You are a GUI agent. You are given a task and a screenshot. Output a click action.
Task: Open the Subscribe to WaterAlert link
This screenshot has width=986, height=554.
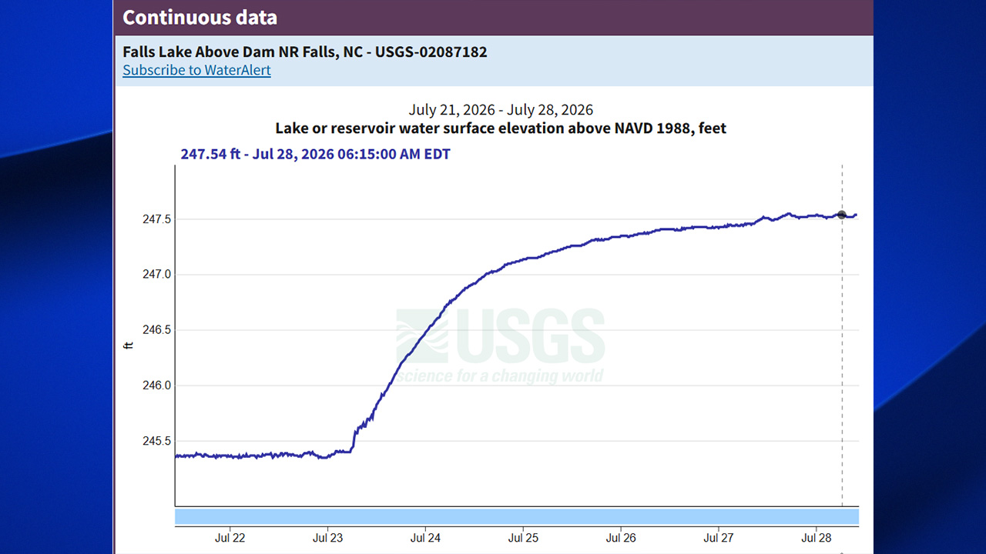pyautogui.click(x=196, y=70)
